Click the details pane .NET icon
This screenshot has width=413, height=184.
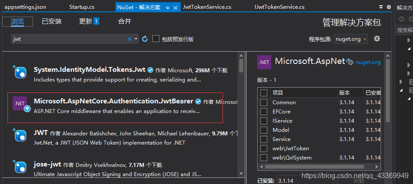click(x=264, y=62)
